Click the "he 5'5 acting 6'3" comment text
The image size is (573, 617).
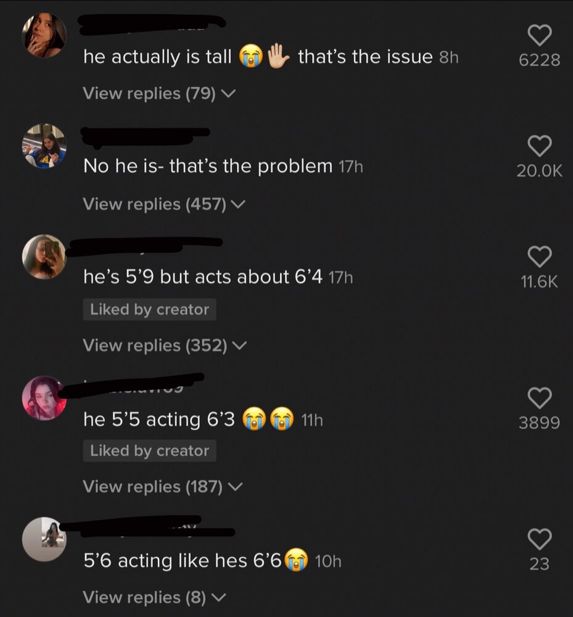click(x=159, y=420)
